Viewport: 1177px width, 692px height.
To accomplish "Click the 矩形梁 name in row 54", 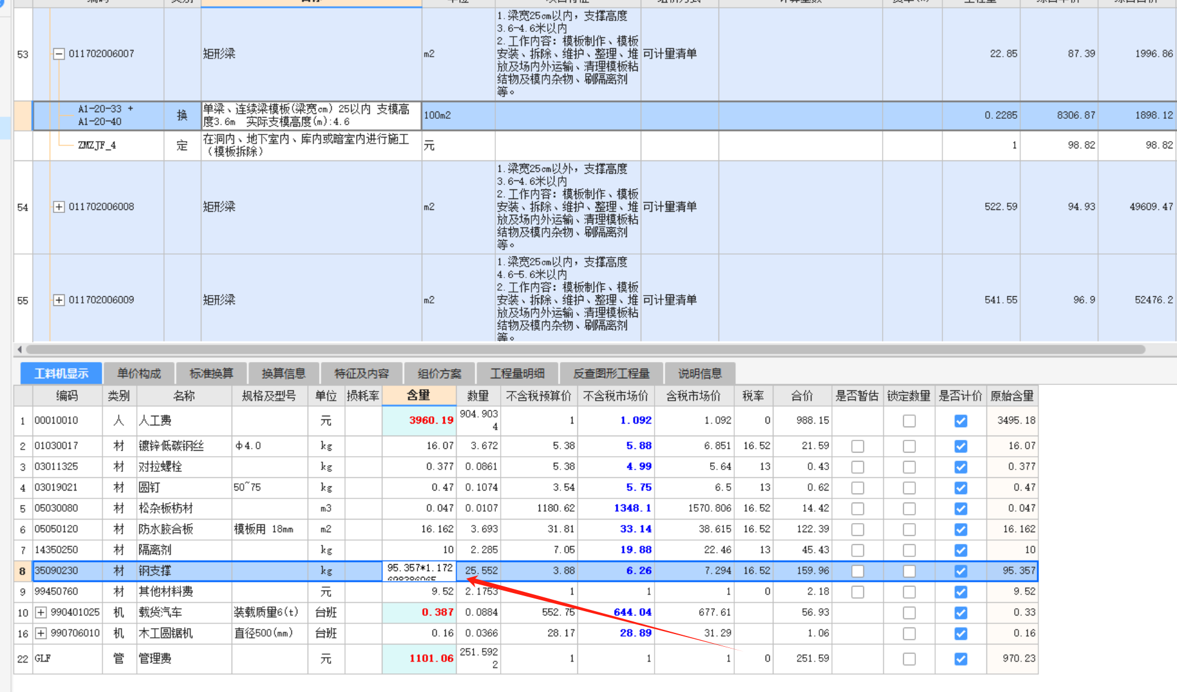I will coord(219,207).
